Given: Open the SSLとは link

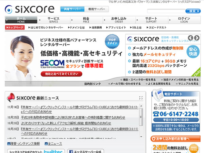Looking at the screenshot, I should (136, 28).
